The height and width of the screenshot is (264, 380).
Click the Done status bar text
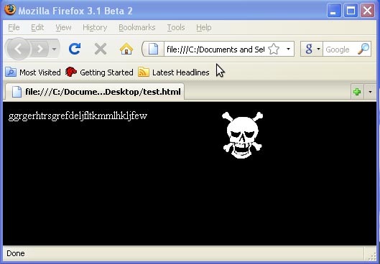(16, 253)
